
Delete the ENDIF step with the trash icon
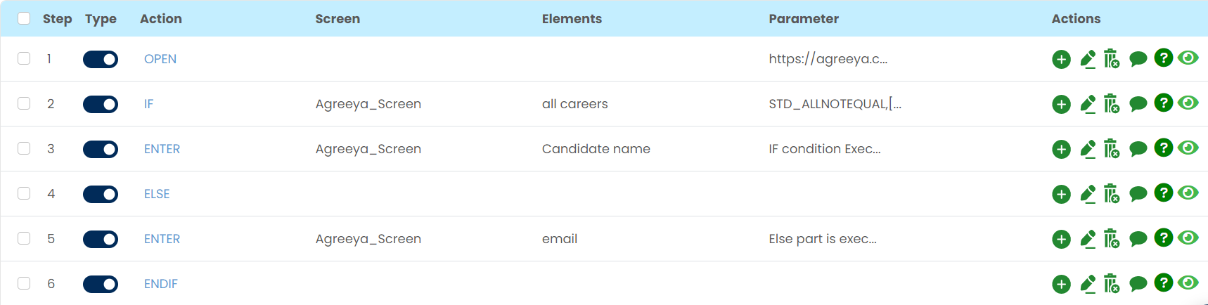point(1111,284)
